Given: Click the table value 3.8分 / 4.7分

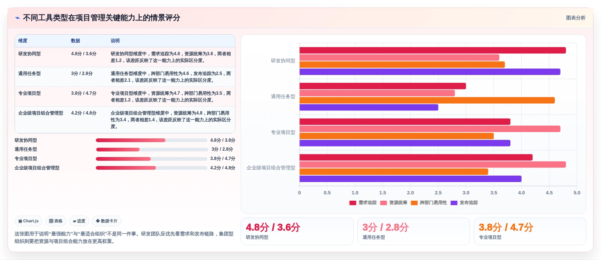Looking at the screenshot, I should (84, 93).
